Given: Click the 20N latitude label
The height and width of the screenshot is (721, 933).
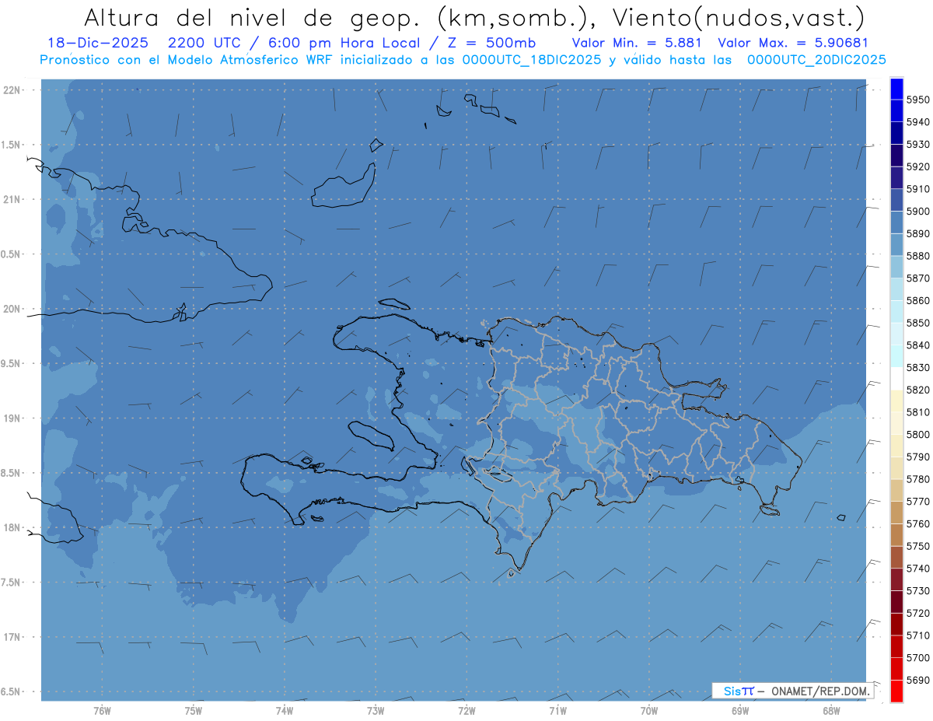Looking at the screenshot, I should coord(12,309).
